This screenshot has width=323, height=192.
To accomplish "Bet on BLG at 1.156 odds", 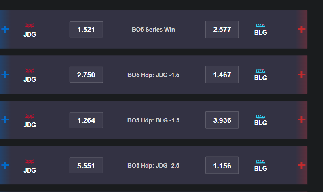I will point(222,166).
